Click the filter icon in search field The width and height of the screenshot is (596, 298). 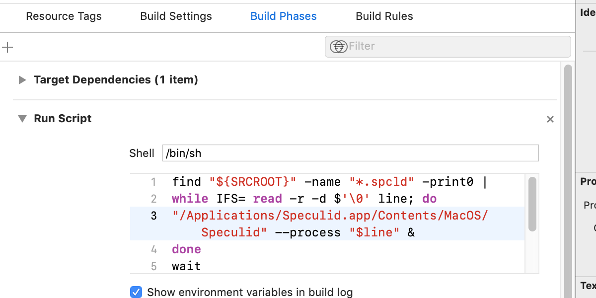click(339, 46)
